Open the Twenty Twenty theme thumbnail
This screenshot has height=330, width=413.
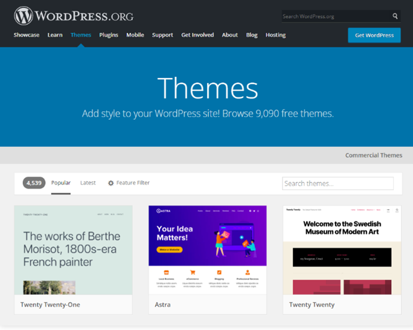click(x=342, y=250)
